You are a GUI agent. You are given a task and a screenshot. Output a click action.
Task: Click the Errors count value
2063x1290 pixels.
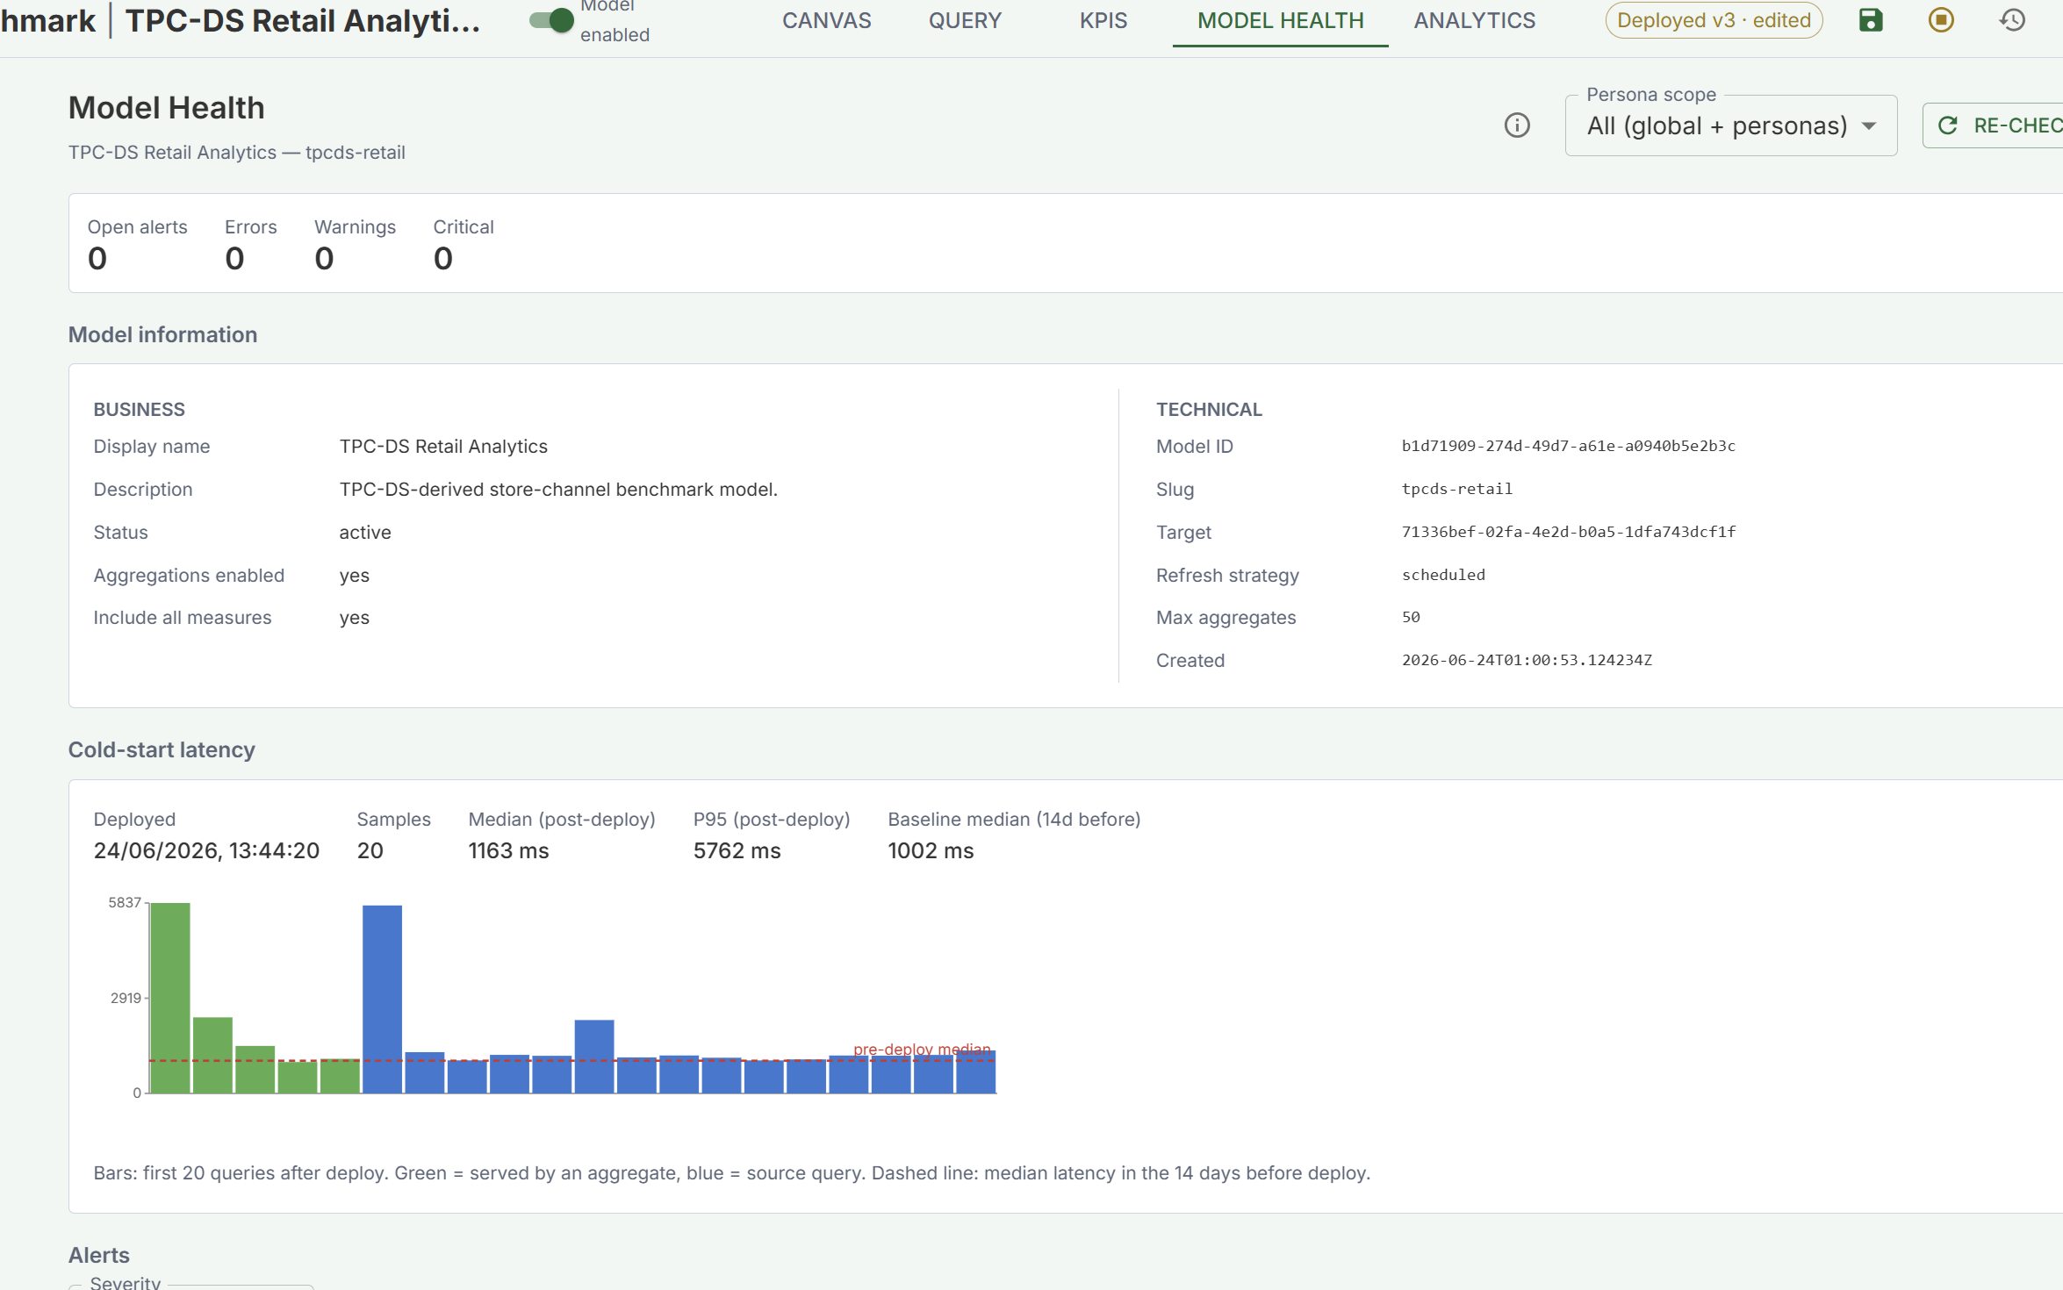[x=234, y=258]
